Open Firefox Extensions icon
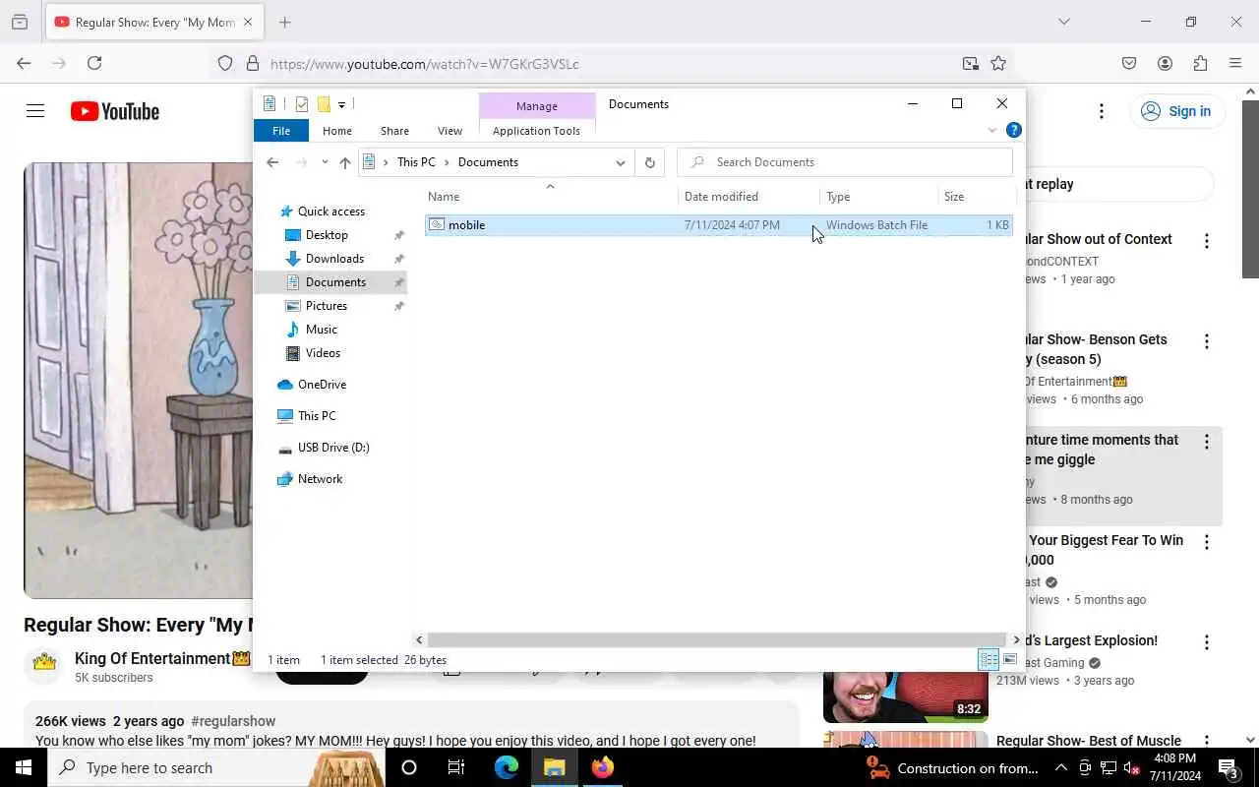This screenshot has height=787, width=1259. coord(1200,63)
